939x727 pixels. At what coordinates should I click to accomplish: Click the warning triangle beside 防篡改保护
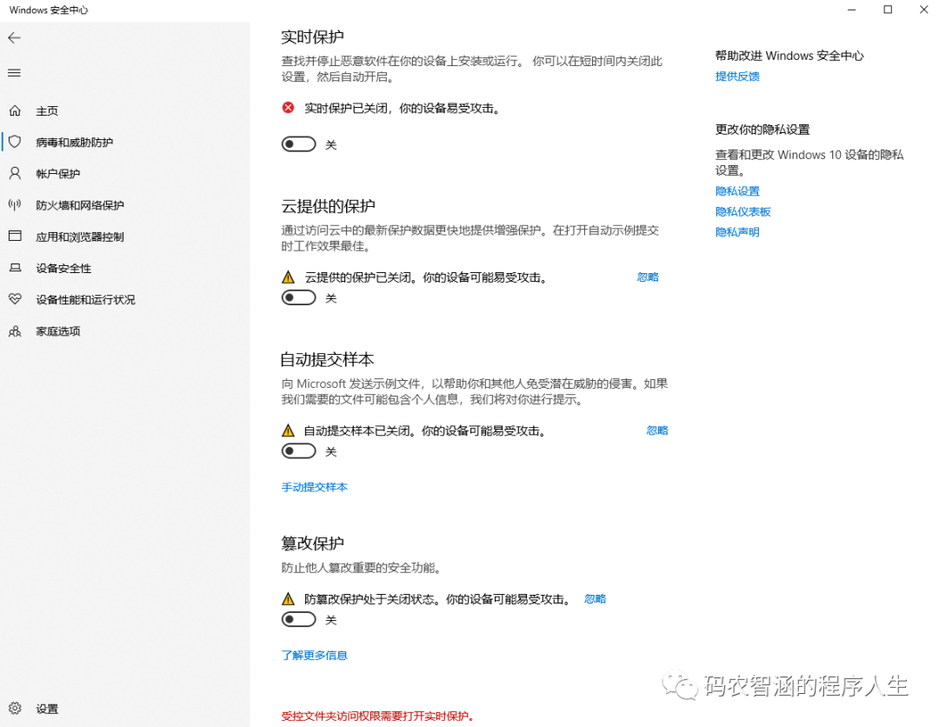click(288, 599)
